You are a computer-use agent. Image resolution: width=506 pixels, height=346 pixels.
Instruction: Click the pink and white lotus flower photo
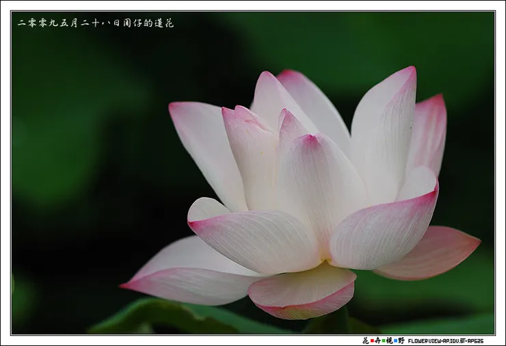click(253, 173)
